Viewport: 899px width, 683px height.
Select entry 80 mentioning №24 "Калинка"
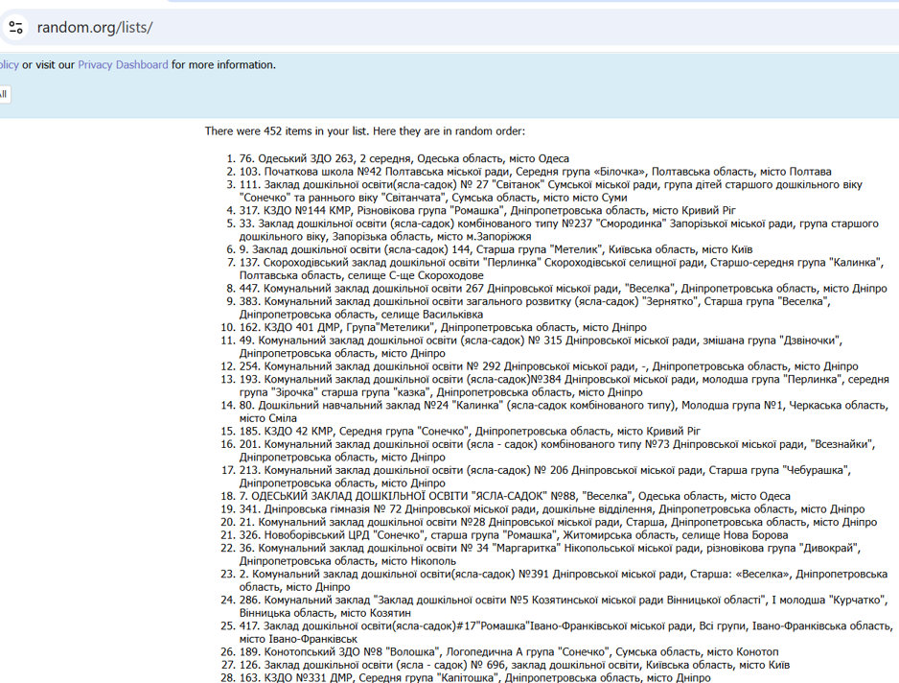564,412
